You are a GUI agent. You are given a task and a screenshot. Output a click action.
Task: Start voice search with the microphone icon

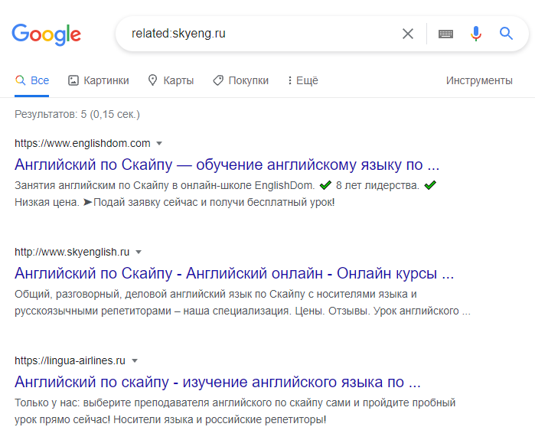[475, 34]
